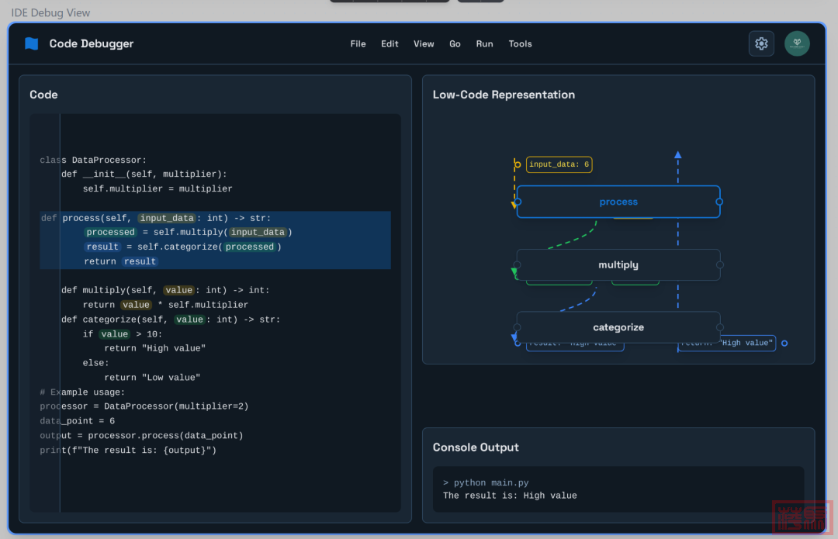Select the categorize node in diagram
Viewport: 838px width, 539px height.
click(618, 327)
